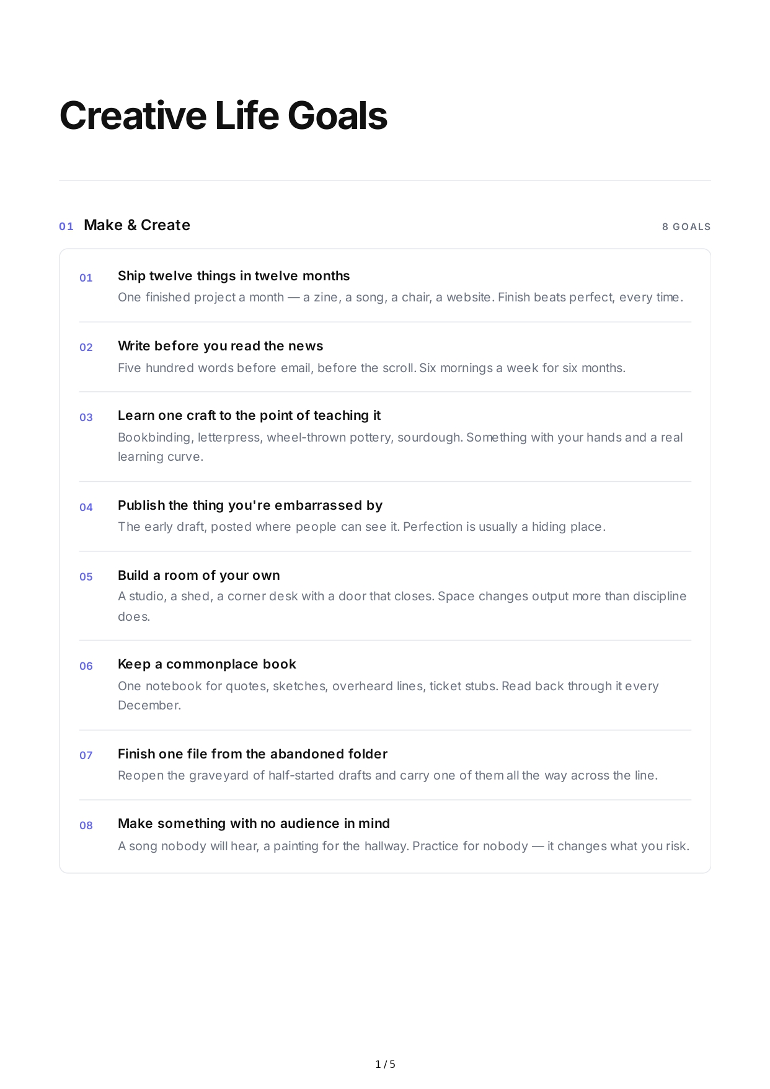Click goal title 'Build a room of your own'
The height and width of the screenshot is (1089, 770).
(199, 576)
